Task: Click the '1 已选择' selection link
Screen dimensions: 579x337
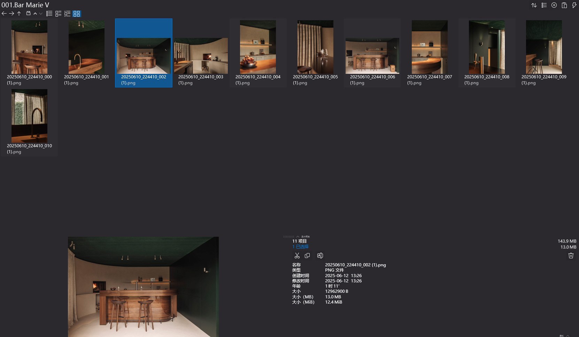Action: tap(300, 246)
